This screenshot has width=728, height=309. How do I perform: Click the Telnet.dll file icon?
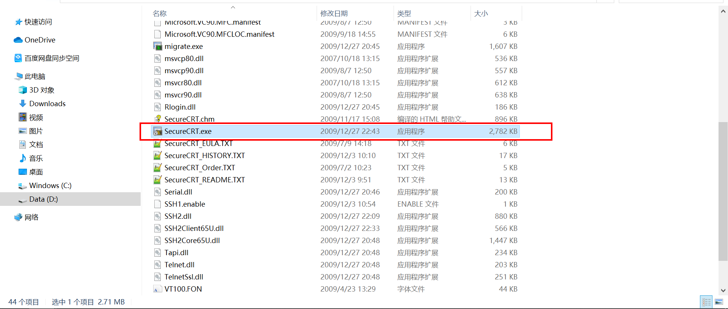(157, 265)
